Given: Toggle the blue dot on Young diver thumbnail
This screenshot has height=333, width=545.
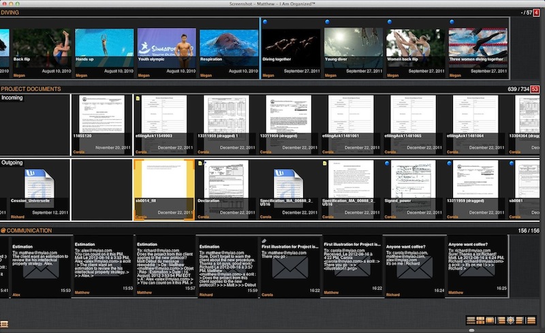Looking at the screenshot, I should tap(327, 22).
